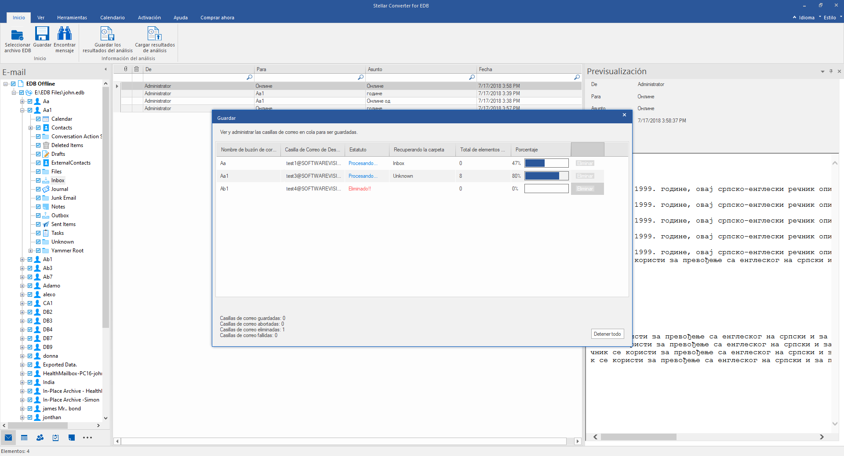Select the Deleted Items folder
Image resolution: width=844 pixels, height=456 pixels.
67,145
